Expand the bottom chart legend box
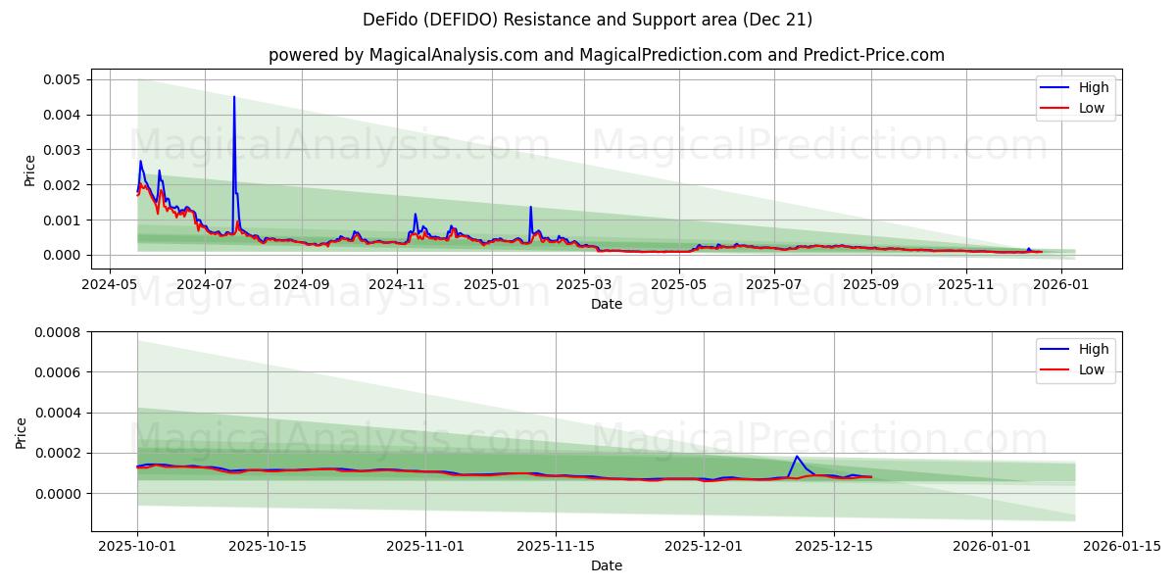The image size is (1176, 588). coord(1076,359)
